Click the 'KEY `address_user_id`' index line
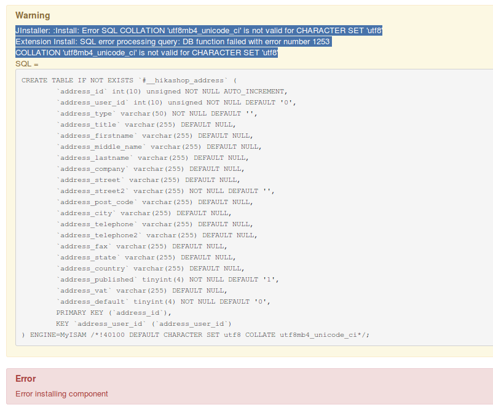Image resolution: width=493 pixels, height=410 pixels. [x=144, y=324]
